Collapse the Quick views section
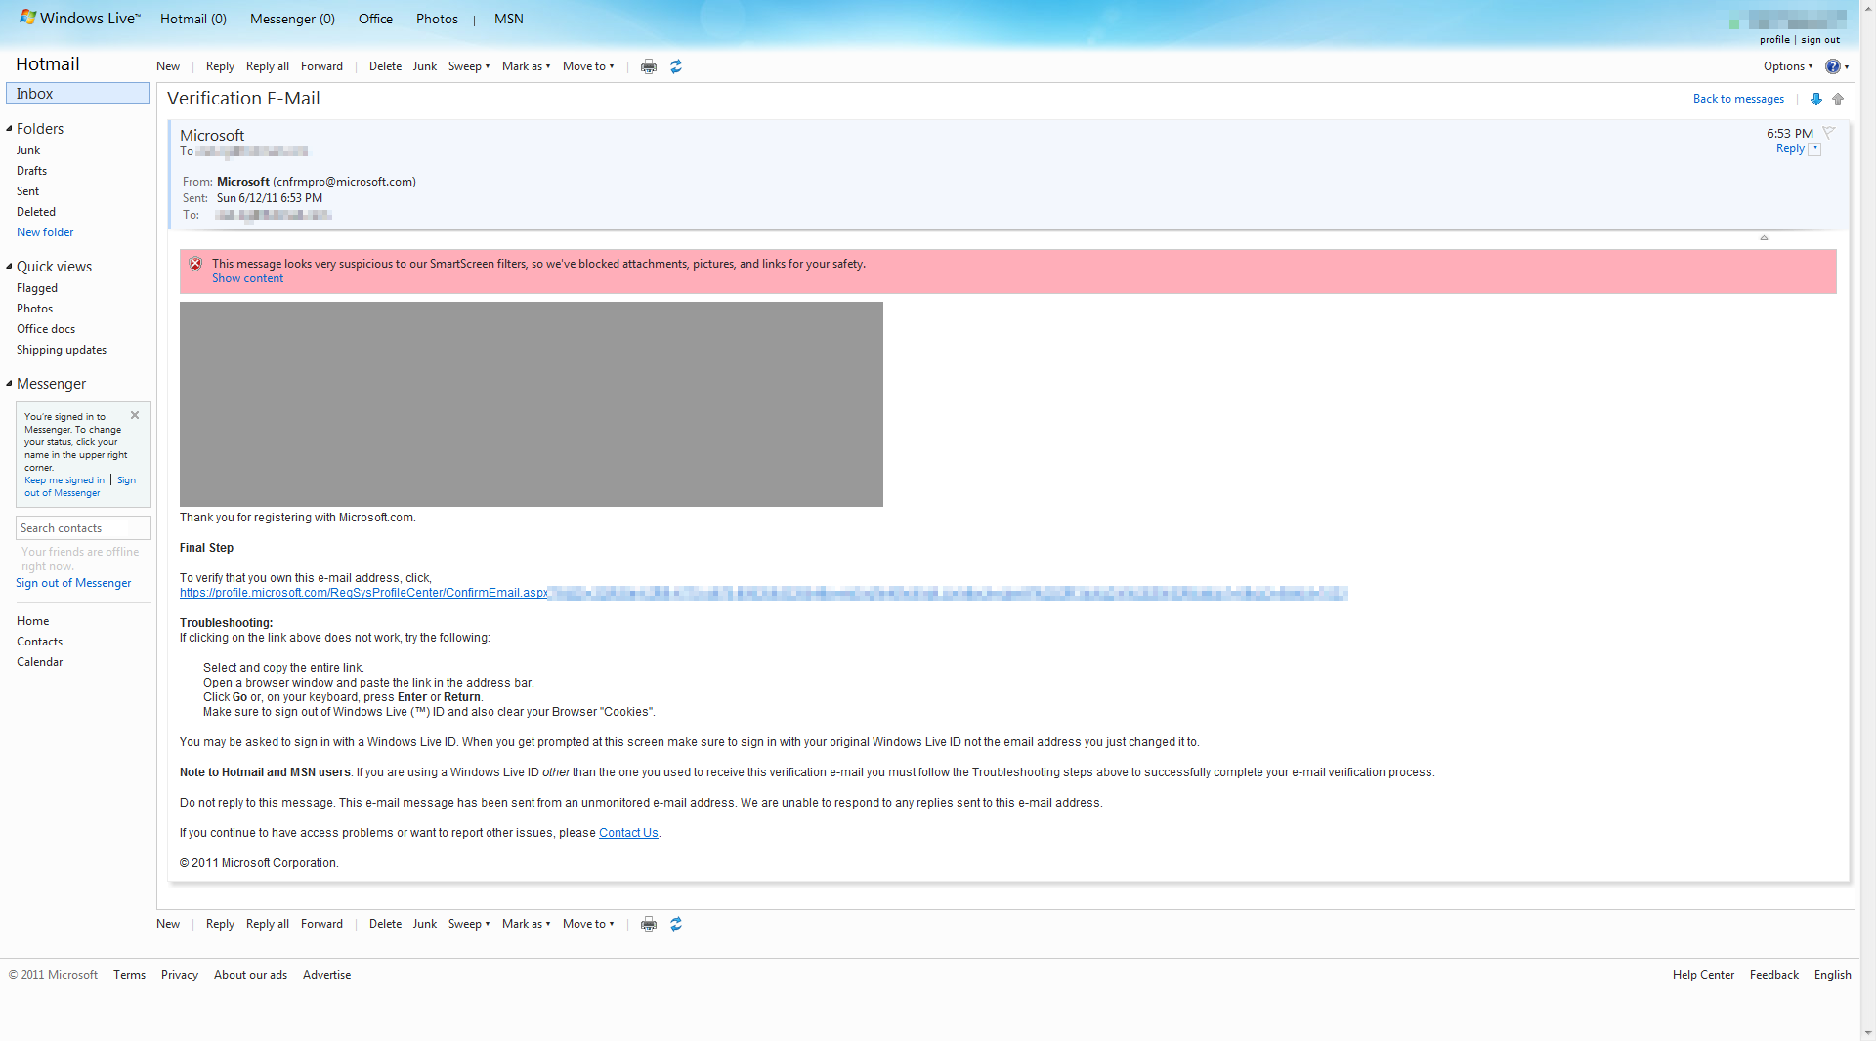 [9, 267]
